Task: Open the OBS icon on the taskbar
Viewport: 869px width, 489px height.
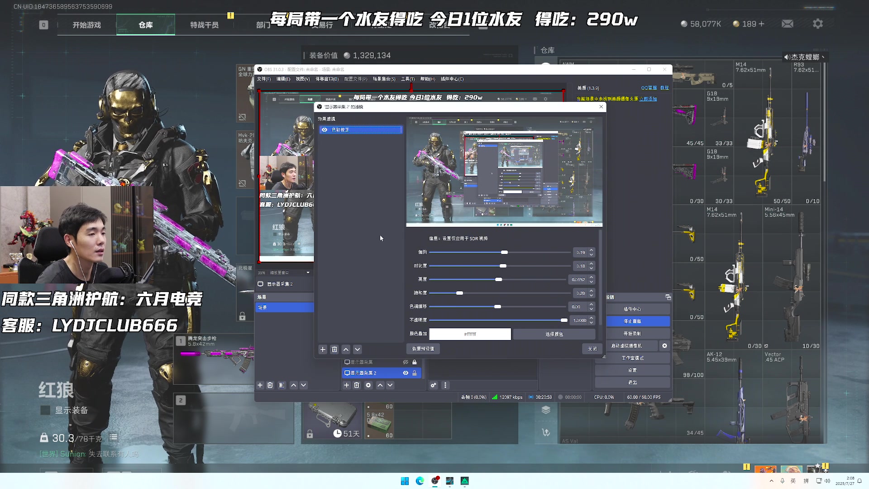Action: 435,481
